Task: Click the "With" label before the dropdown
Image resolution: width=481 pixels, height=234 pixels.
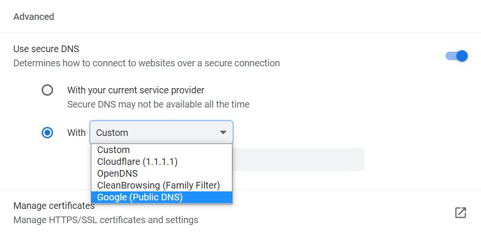Action: click(76, 133)
